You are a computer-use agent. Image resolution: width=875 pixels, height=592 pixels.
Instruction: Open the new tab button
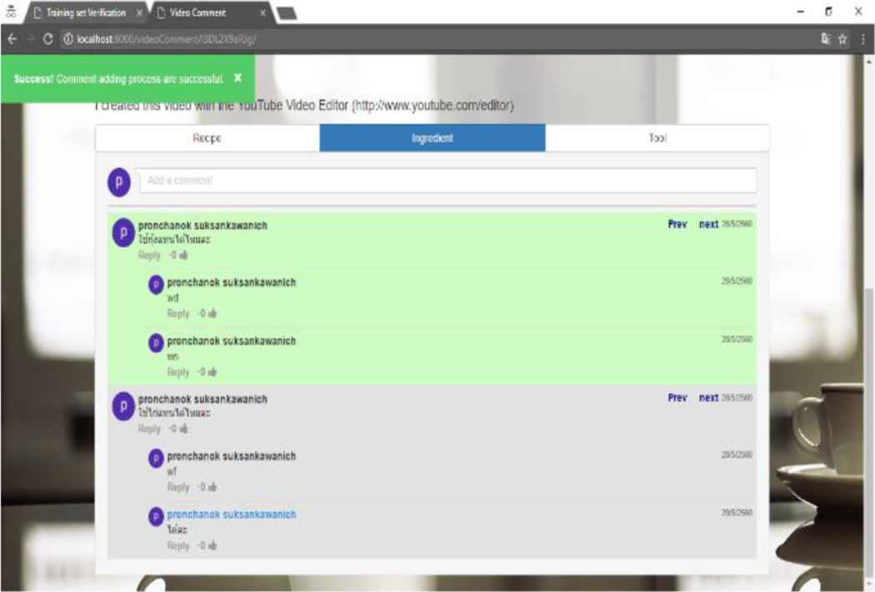point(286,13)
